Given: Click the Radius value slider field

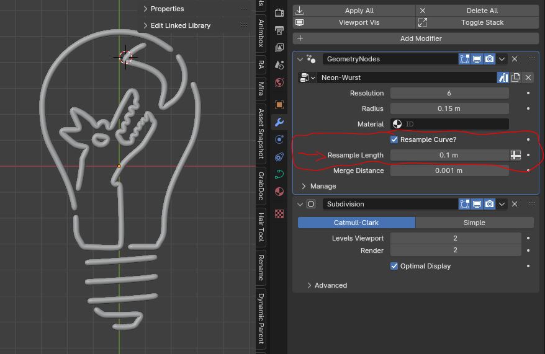Looking at the screenshot, I should 449,108.
